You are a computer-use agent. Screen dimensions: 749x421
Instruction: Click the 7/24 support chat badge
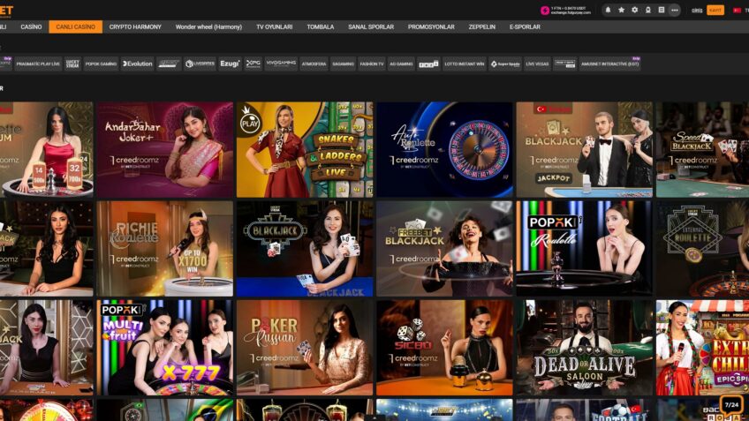pos(731,405)
